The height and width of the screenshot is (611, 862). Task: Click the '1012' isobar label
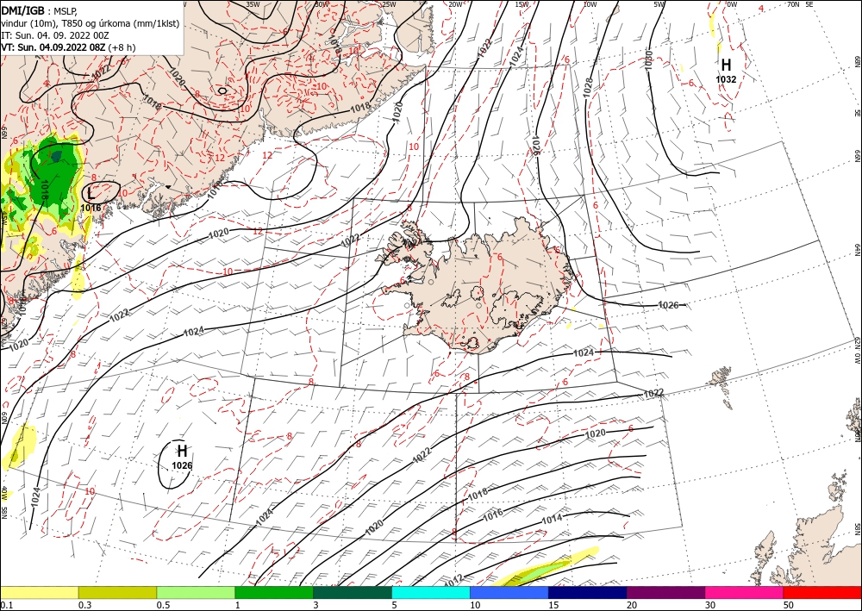click(x=454, y=579)
